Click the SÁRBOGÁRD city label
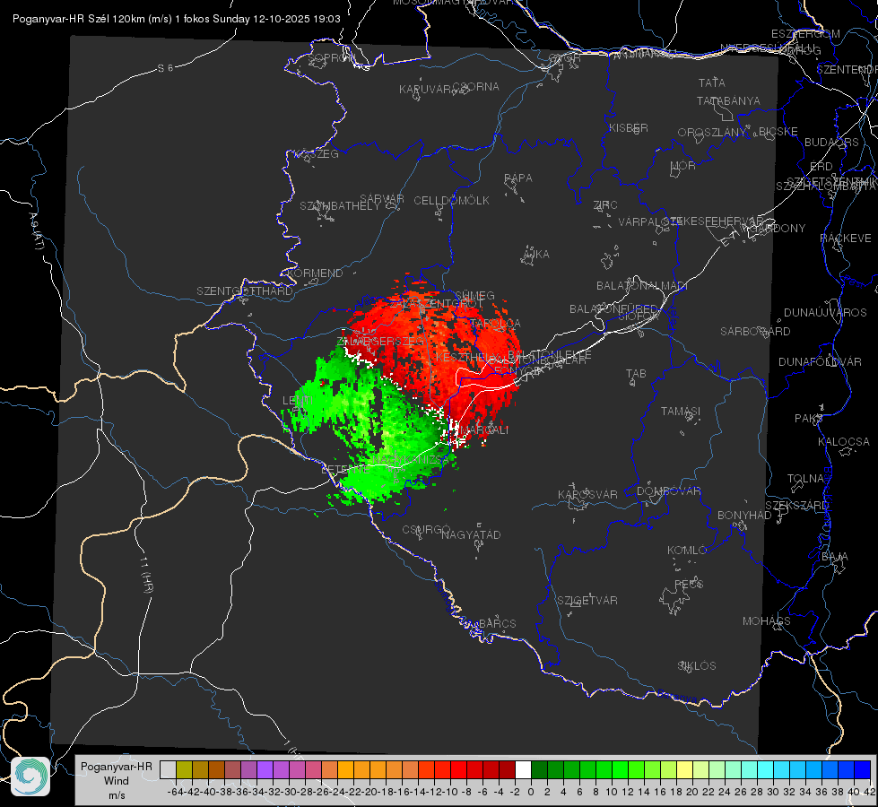This screenshot has height=807, width=878. click(x=755, y=332)
